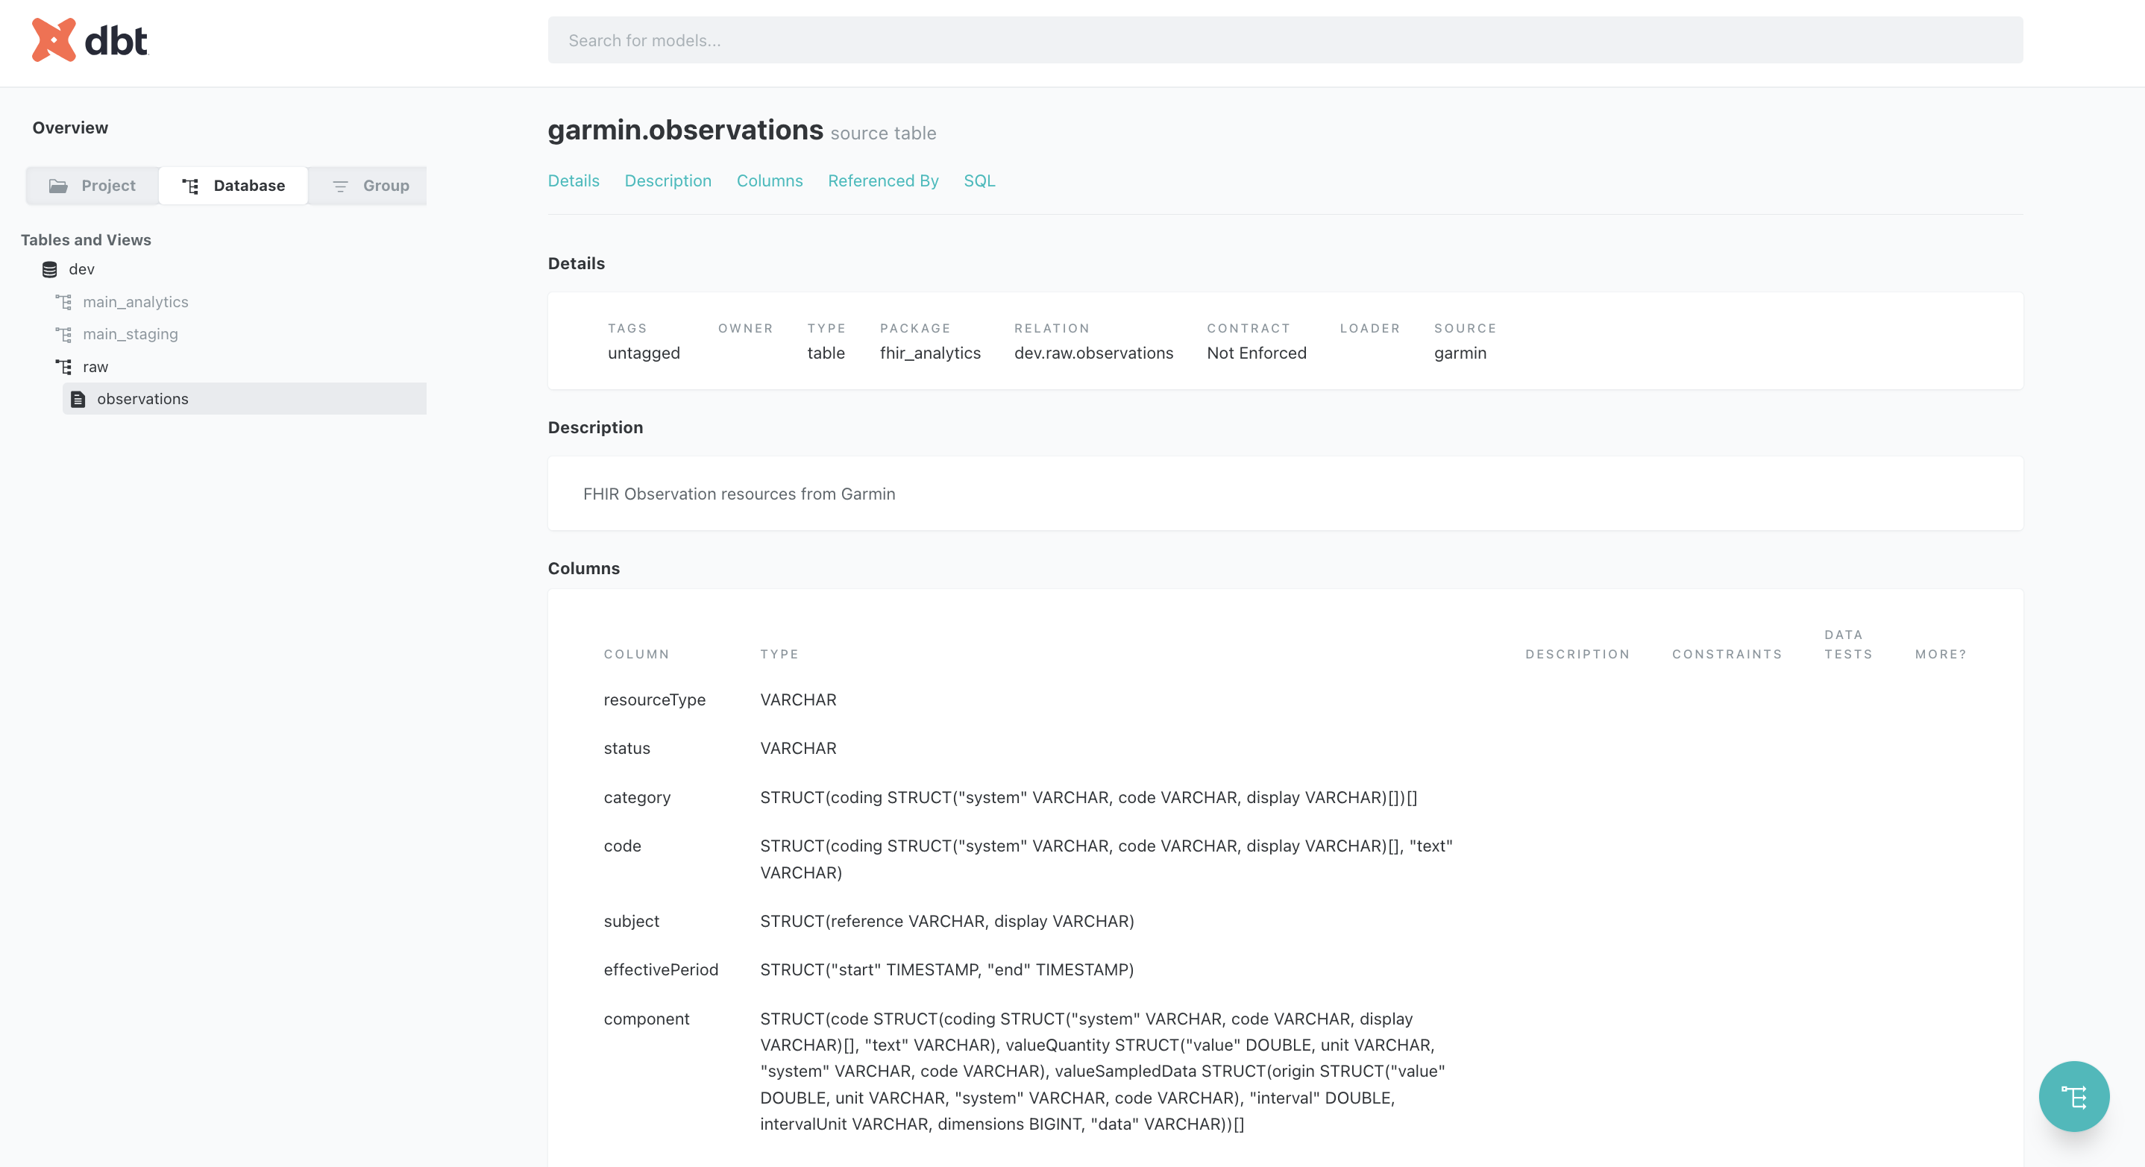Switch to the Group view tab
2145x1167 pixels.
370,186
